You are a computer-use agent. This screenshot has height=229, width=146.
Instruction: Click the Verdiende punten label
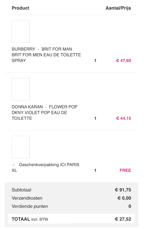30,206
